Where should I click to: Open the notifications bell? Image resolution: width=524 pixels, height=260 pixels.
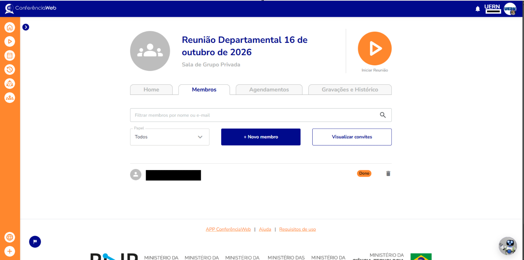click(x=478, y=9)
